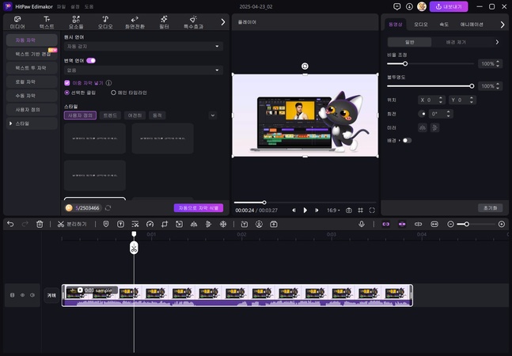512x356 pixels.
Task: Open the 16:9 aspect ratio dropdown
Action: pos(332,210)
